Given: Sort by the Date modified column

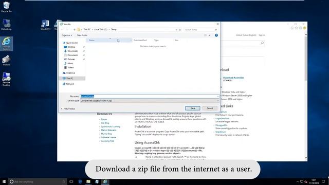Looking at the screenshot, I should 140,40.
